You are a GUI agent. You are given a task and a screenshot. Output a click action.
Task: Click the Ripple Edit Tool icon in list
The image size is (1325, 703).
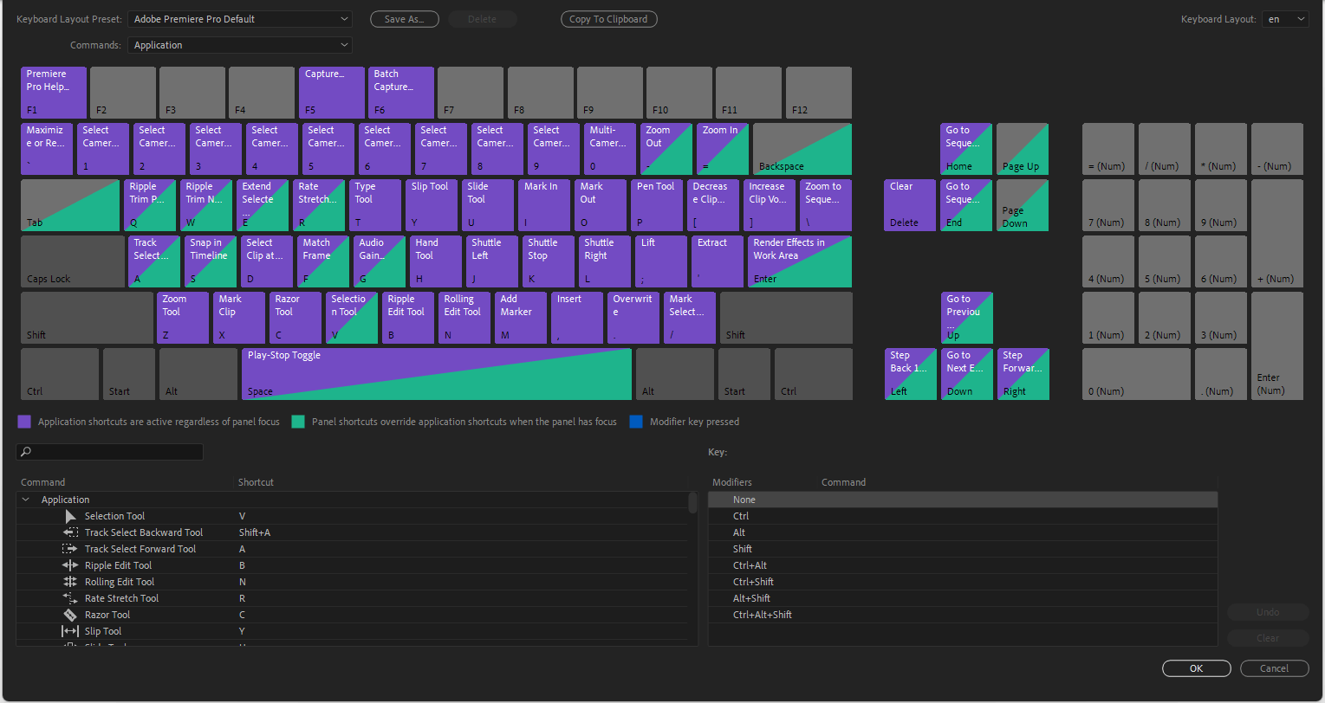tap(71, 565)
